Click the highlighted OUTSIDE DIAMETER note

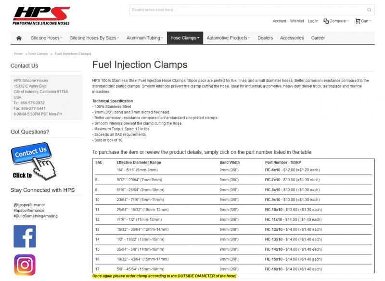click(x=164, y=276)
